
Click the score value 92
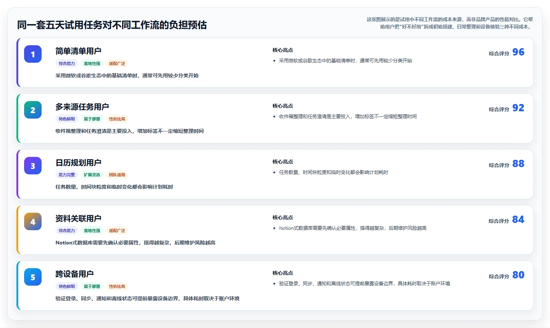(518, 108)
